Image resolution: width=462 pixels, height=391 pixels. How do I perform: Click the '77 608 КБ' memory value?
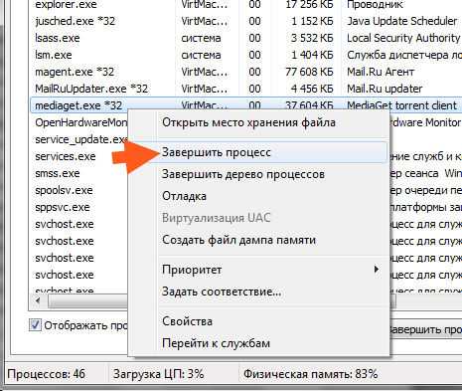[309, 72]
